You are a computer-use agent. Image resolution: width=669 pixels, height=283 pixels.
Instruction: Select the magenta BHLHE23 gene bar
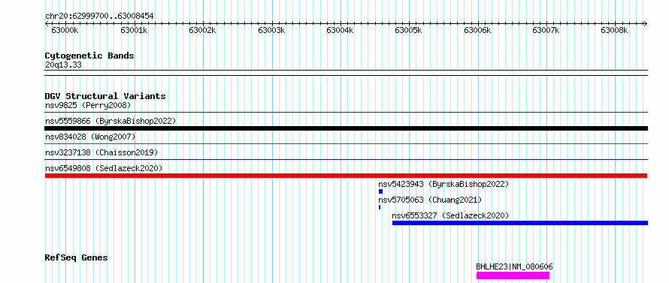513,275
